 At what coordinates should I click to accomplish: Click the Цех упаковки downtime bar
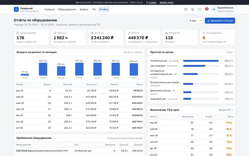[201, 66]
